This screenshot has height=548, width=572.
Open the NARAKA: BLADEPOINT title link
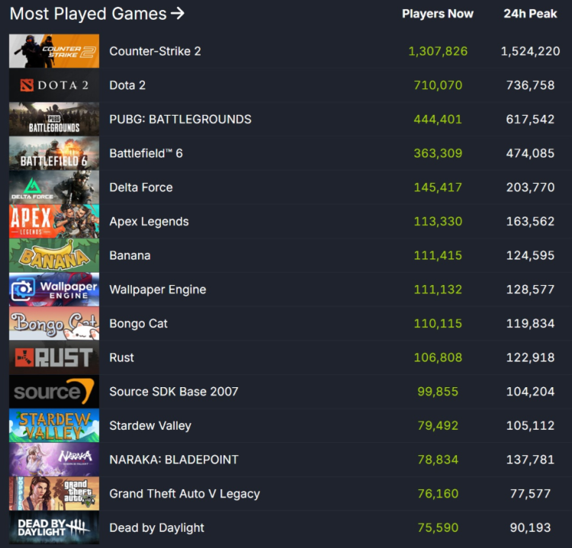pos(174,460)
